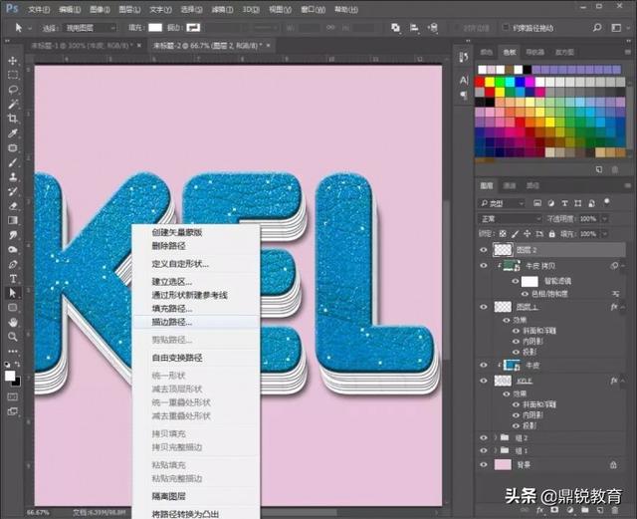This screenshot has height=519, width=637.
Task: Click lock all icon in Layers panel
Action: pyautogui.click(x=551, y=234)
